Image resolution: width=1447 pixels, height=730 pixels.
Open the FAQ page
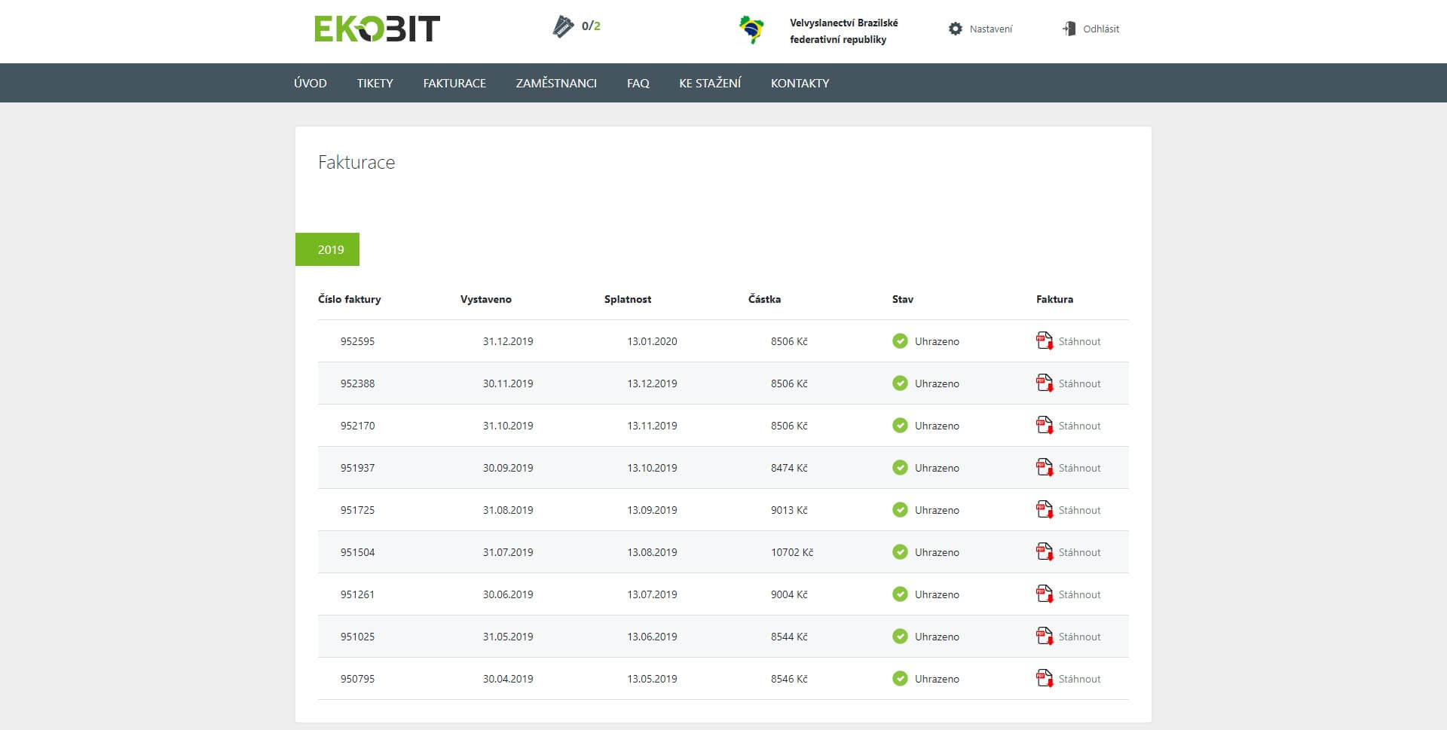pyautogui.click(x=638, y=83)
